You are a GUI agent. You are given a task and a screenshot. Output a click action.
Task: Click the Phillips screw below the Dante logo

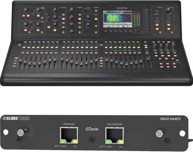click(x=92, y=140)
